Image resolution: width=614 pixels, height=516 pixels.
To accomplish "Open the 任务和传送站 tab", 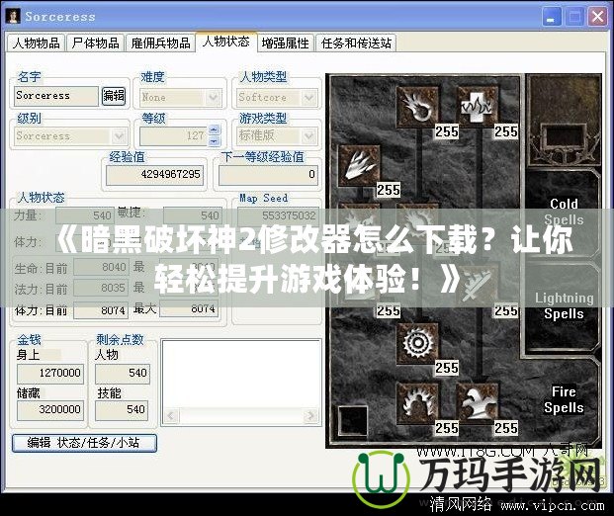I will [x=356, y=43].
